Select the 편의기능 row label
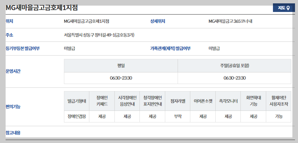 (x=13, y=106)
